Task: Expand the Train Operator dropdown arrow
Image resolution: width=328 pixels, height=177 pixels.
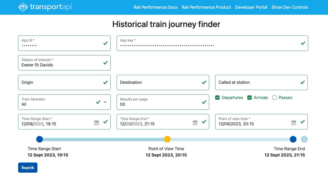Action: tap(105, 102)
